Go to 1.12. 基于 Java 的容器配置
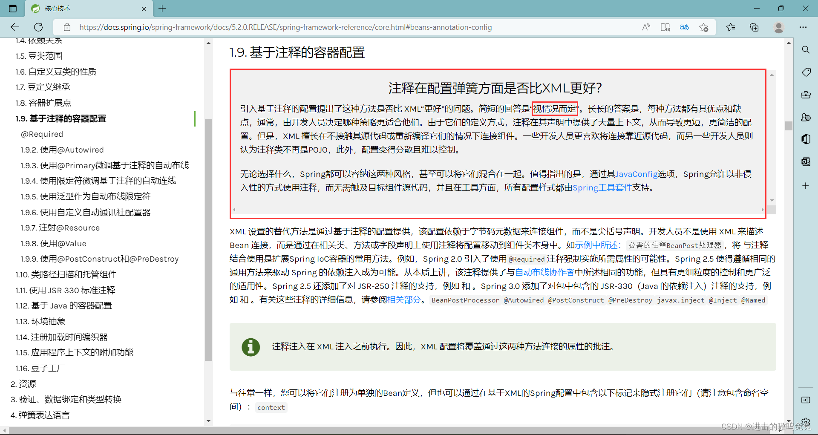This screenshot has width=818, height=435. pyautogui.click(x=63, y=305)
